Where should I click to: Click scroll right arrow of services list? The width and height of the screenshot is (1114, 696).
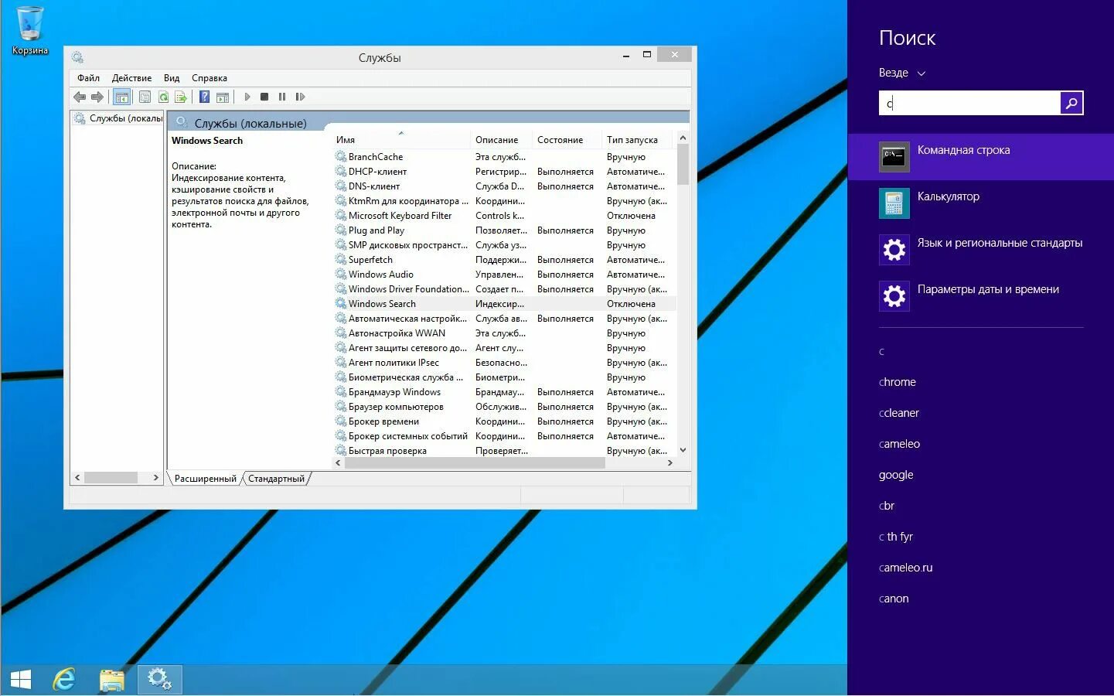(x=669, y=462)
